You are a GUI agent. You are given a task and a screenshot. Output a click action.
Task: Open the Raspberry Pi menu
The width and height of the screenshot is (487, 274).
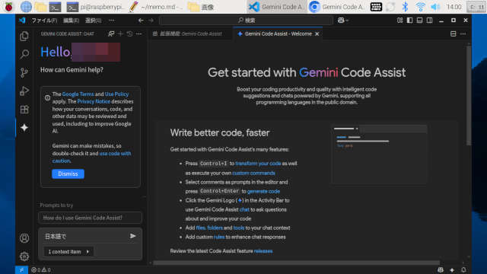(x=8, y=7)
